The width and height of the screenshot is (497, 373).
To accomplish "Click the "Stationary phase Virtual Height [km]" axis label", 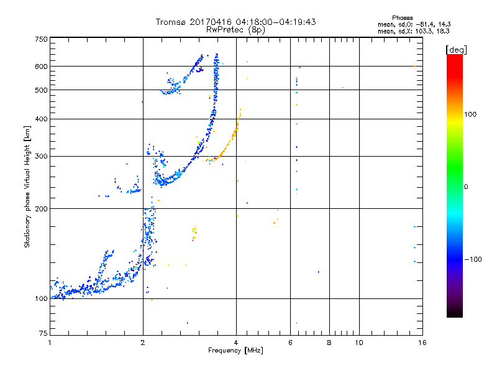I will (x=27, y=186).
